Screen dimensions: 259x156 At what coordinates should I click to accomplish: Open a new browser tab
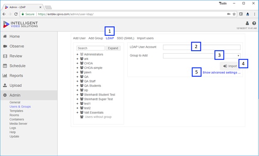click(x=48, y=7)
